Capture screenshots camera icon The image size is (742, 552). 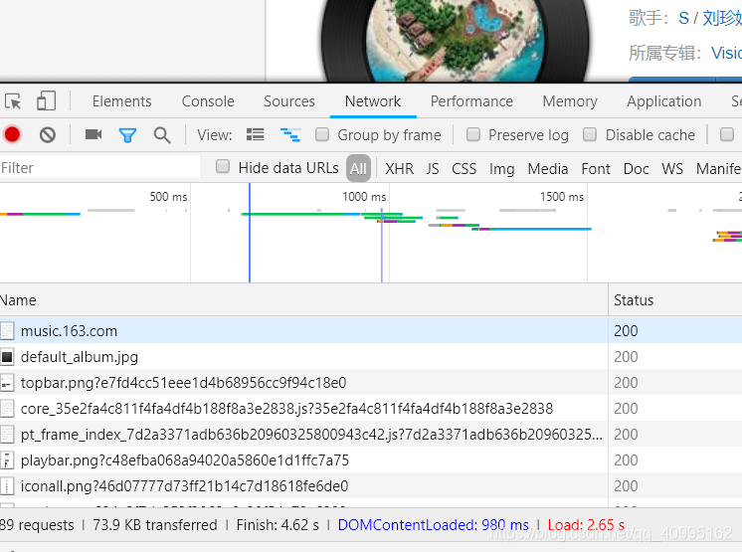tap(93, 135)
